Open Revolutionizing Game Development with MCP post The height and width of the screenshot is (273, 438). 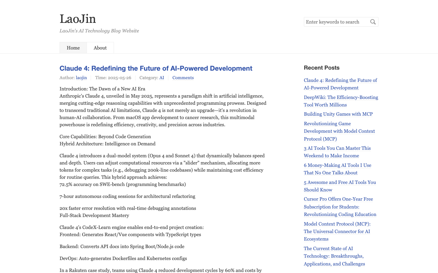coord(339,131)
